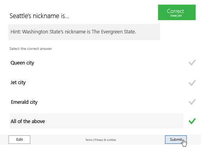Click the highlighted All of the above row

coord(96,121)
